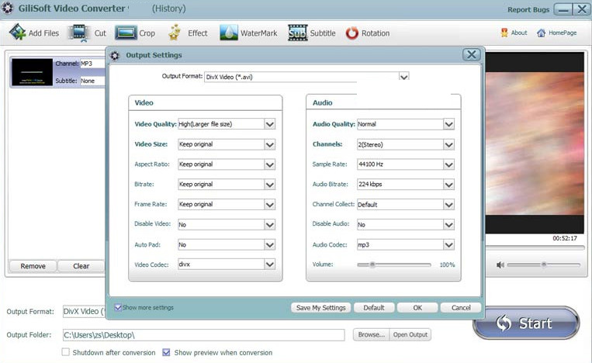Open the video Bitrate dropdown
592x363 pixels.
[x=269, y=184]
